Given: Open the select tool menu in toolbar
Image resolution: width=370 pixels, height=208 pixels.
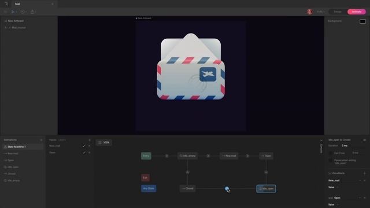Looking at the screenshot, I should [14, 12].
